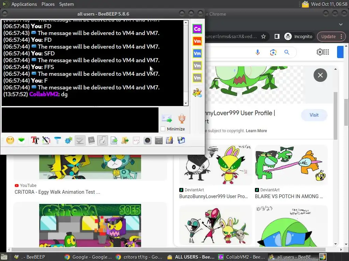349x261 pixels.
Task: Click the CRITORA S0E5 video thumbnail
Action: (90, 225)
